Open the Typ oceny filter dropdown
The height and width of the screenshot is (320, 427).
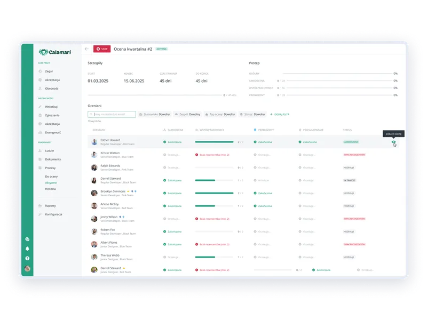pos(220,114)
